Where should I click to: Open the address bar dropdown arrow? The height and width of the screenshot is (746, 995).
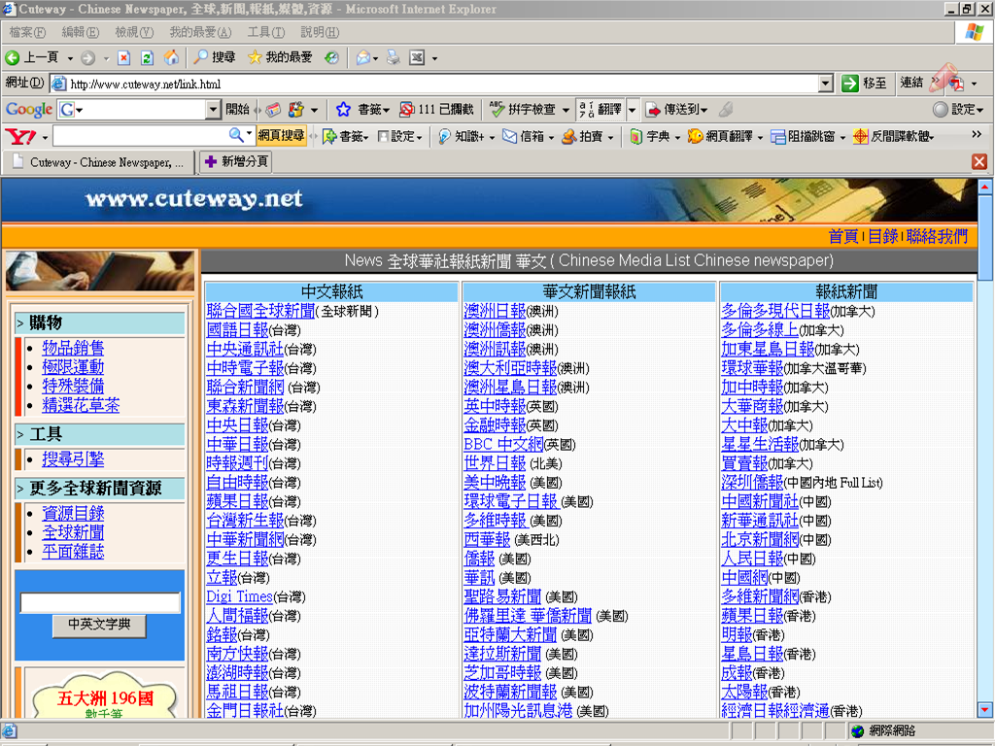[826, 84]
